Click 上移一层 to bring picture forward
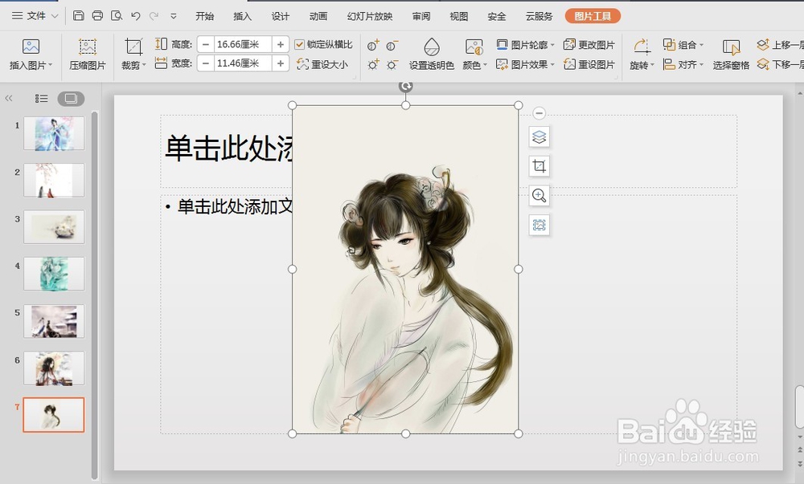 (781, 43)
